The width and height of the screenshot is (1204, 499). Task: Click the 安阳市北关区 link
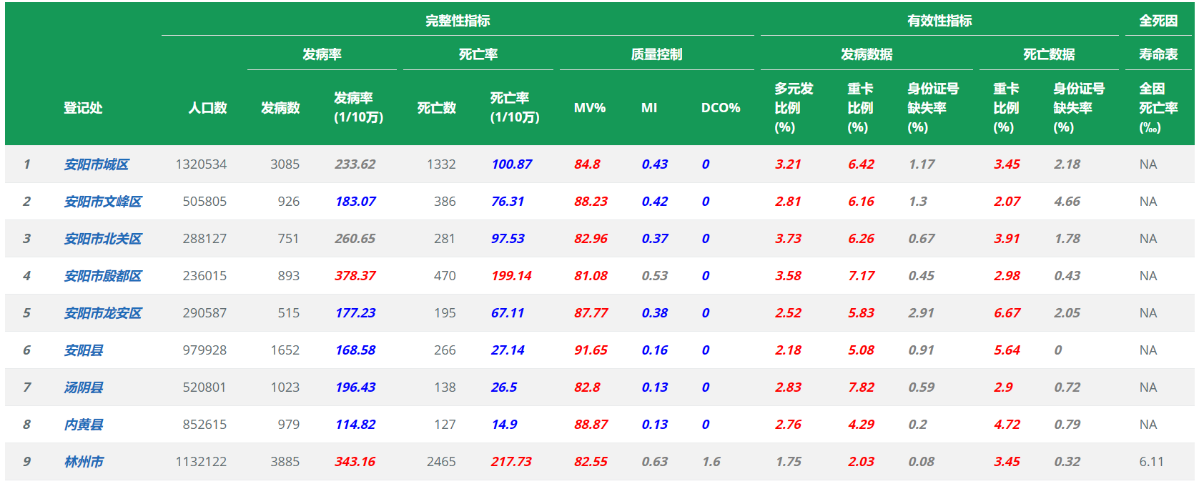coord(103,239)
